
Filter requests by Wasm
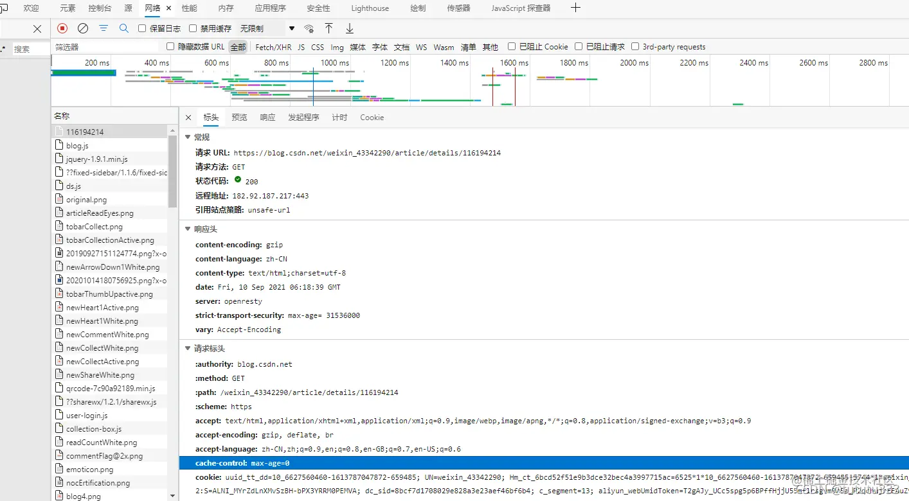tap(444, 47)
